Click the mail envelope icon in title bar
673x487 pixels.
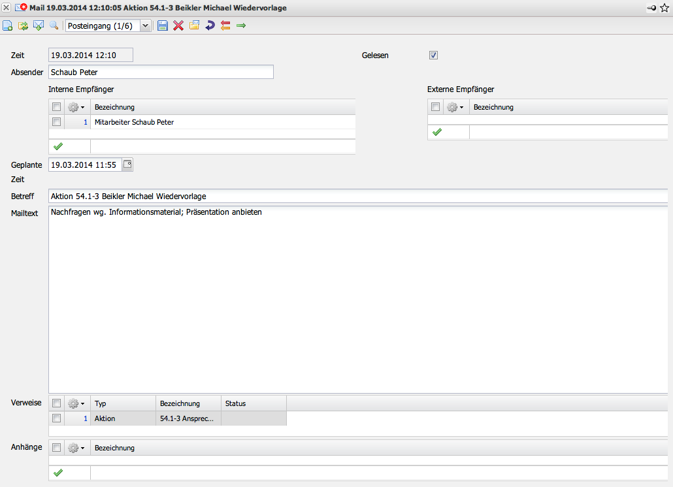(x=21, y=7)
